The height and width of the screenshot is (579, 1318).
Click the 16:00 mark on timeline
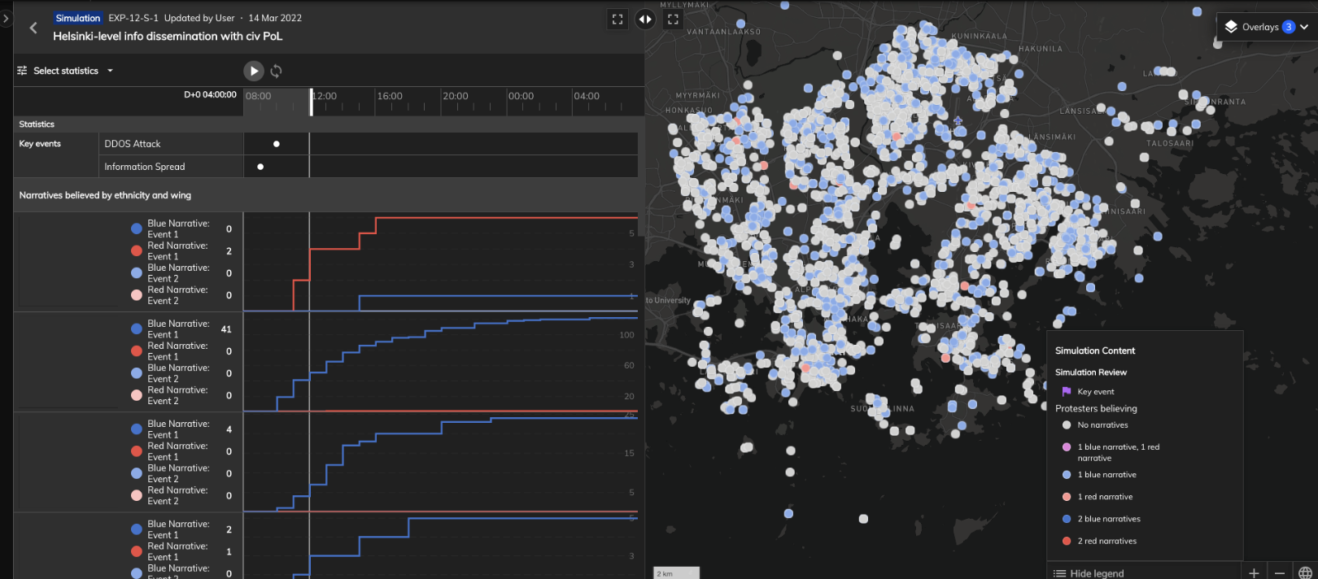390,96
